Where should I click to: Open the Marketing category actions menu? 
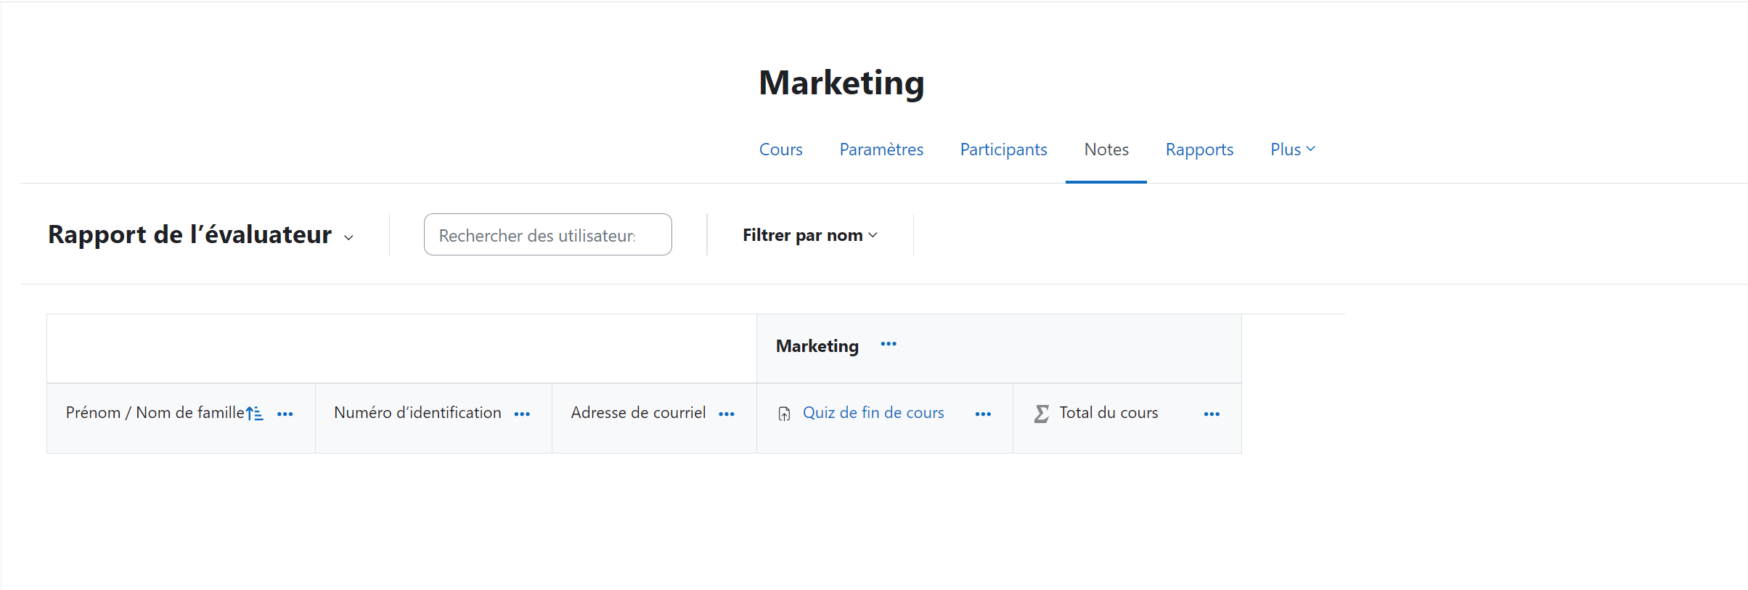click(888, 344)
